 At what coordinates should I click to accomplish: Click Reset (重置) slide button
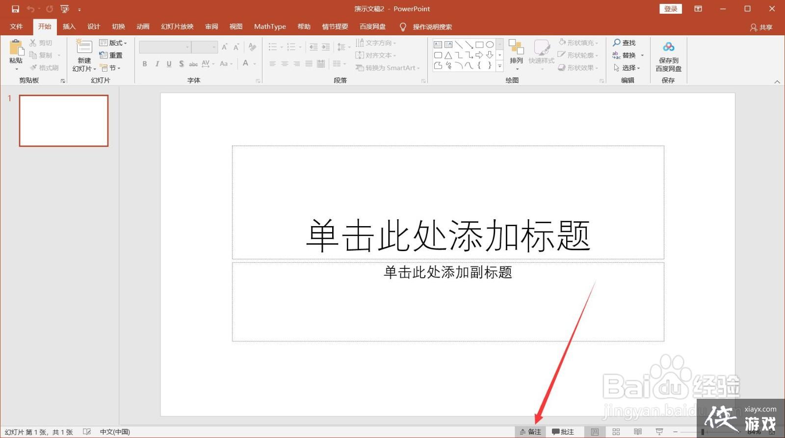pos(111,55)
